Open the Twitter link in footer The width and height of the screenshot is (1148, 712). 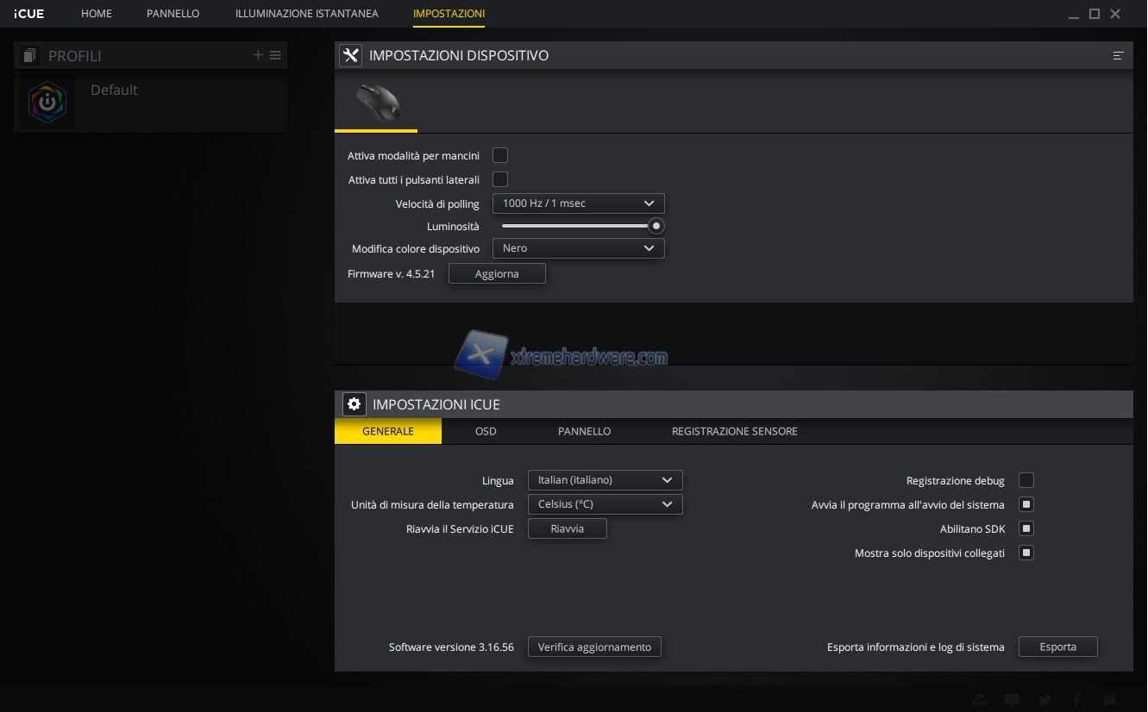pyautogui.click(x=1044, y=700)
